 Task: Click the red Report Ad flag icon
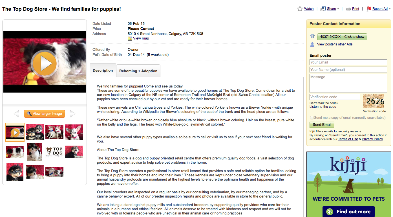369,9
